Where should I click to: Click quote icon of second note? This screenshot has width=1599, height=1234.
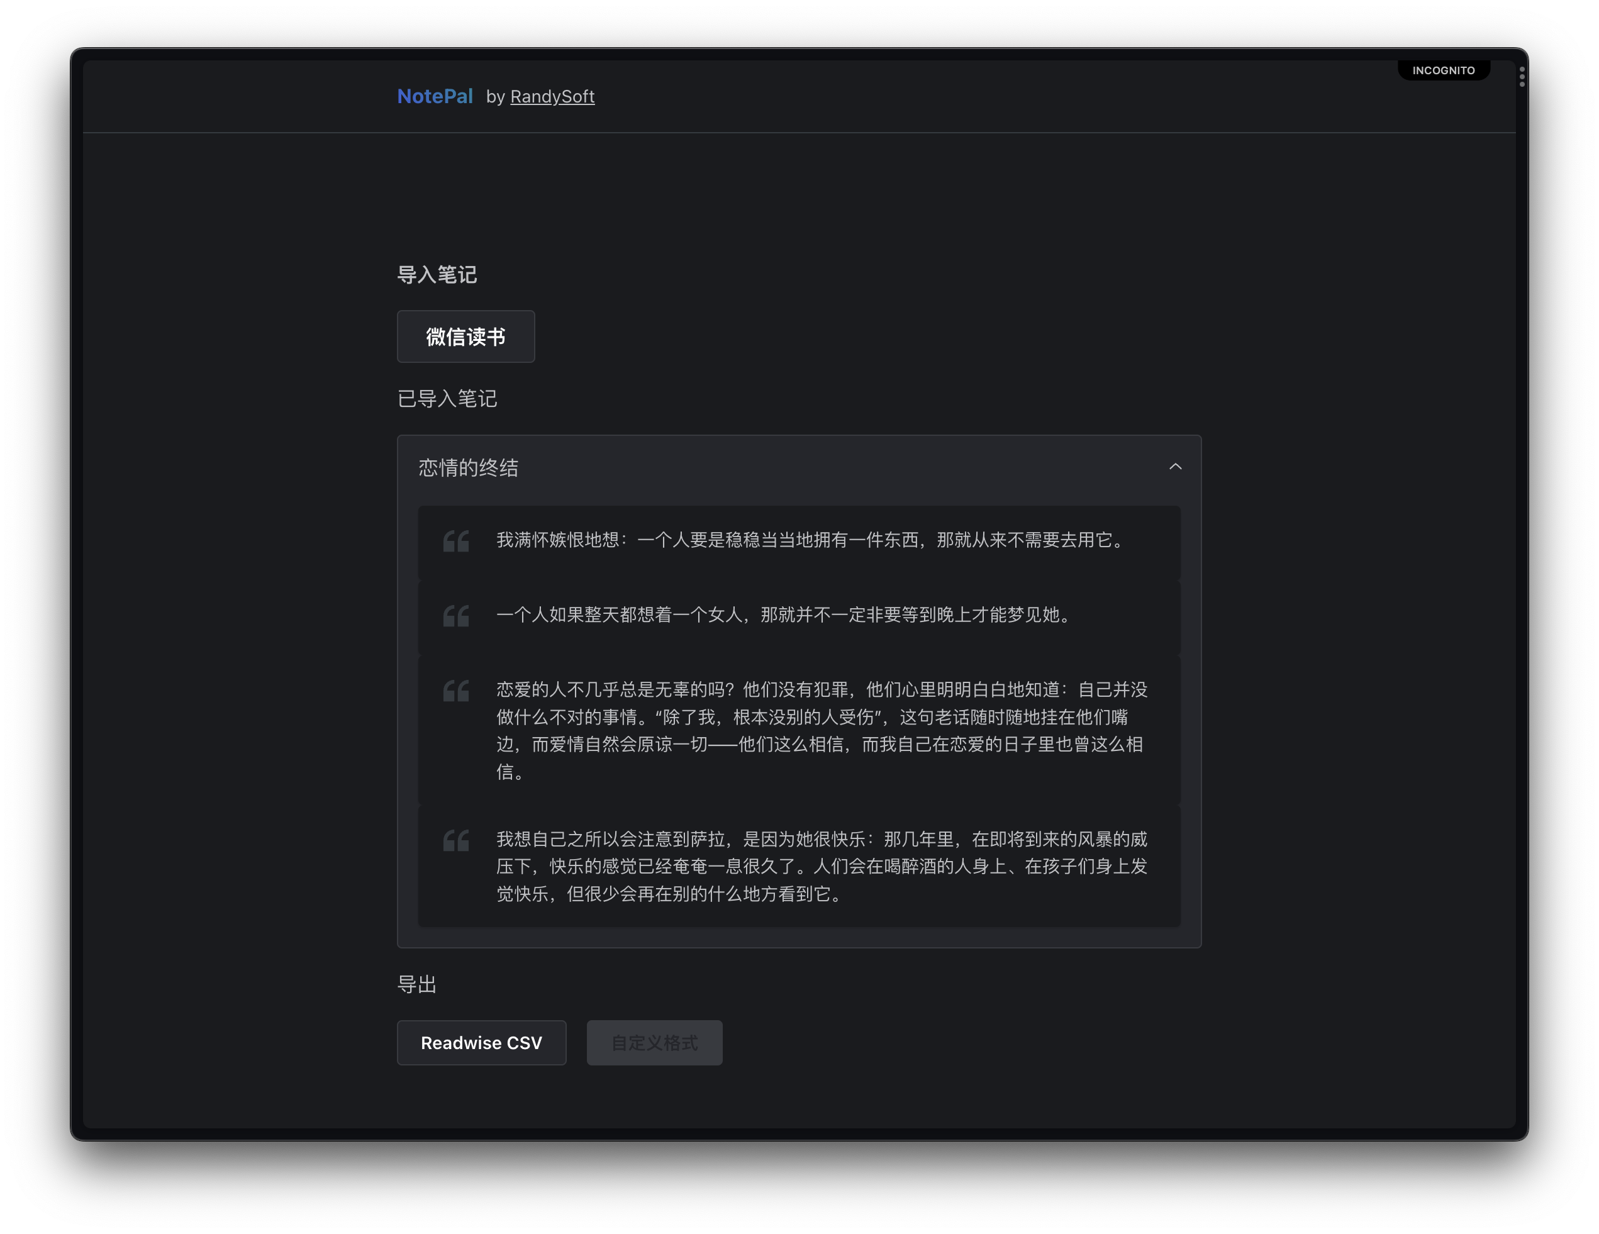[455, 616]
